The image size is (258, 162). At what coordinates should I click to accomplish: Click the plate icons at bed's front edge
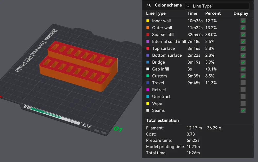click(x=86, y=125)
